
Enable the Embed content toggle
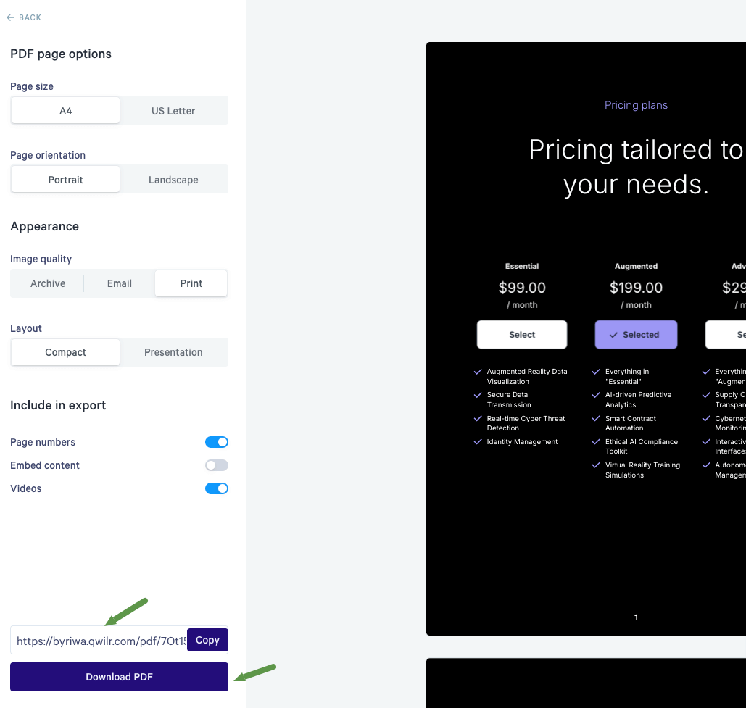tap(217, 465)
